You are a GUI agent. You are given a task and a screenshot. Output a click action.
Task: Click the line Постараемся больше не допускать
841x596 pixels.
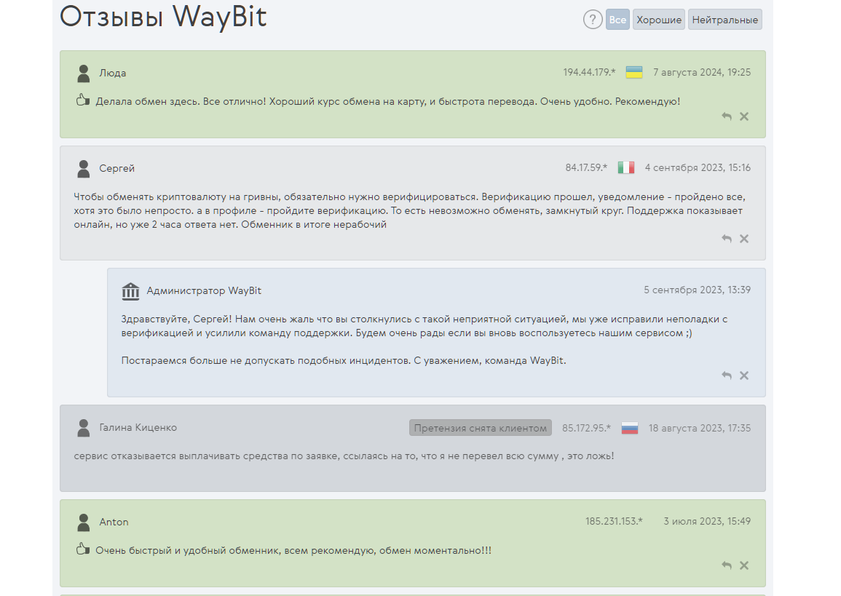click(343, 361)
